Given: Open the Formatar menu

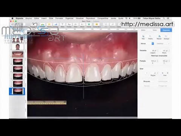Looking at the screenshot, I should tap(59, 19).
